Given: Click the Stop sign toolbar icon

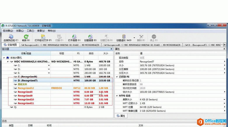Looking at the screenshot, I should click(154, 37).
